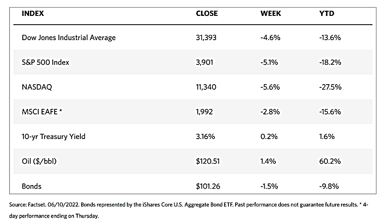
Task: Click the Dow Jones close value 31,393
Action: [x=207, y=38]
